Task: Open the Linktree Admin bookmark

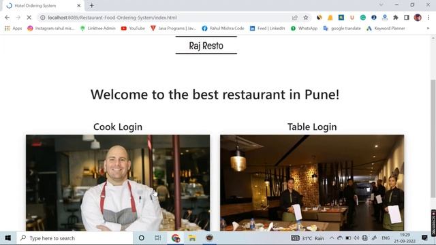Action: click(97, 29)
